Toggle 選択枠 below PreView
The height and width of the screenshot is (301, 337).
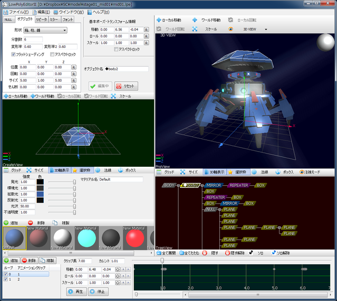(x=238, y=172)
